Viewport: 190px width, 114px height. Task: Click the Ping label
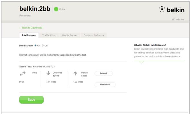point(34,73)
